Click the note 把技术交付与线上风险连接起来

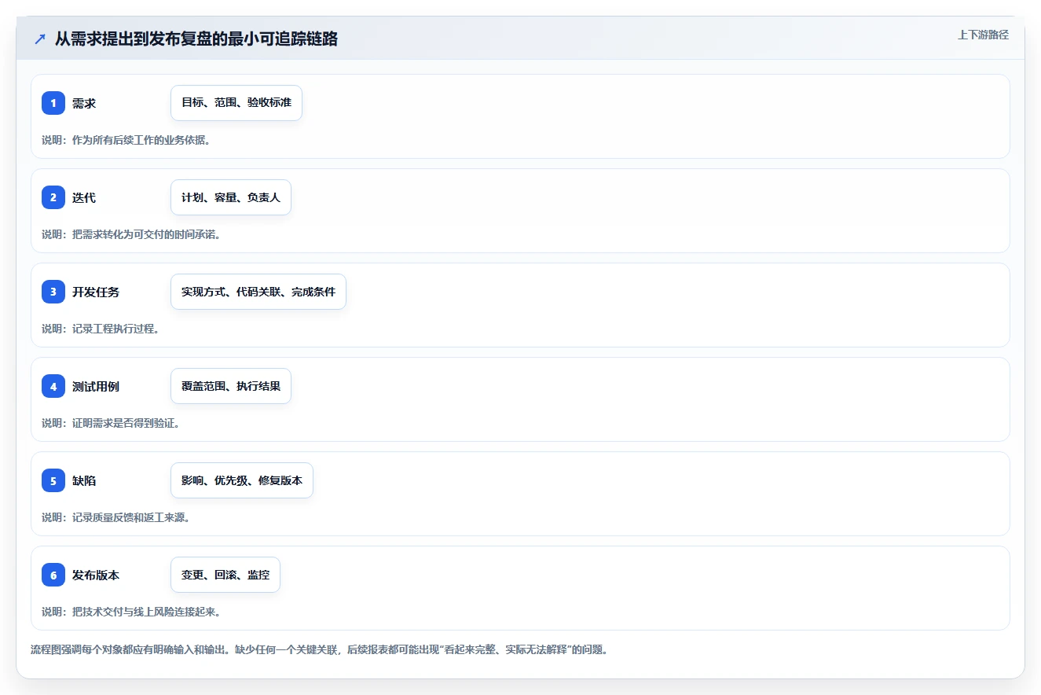click(x=131, y=612)
